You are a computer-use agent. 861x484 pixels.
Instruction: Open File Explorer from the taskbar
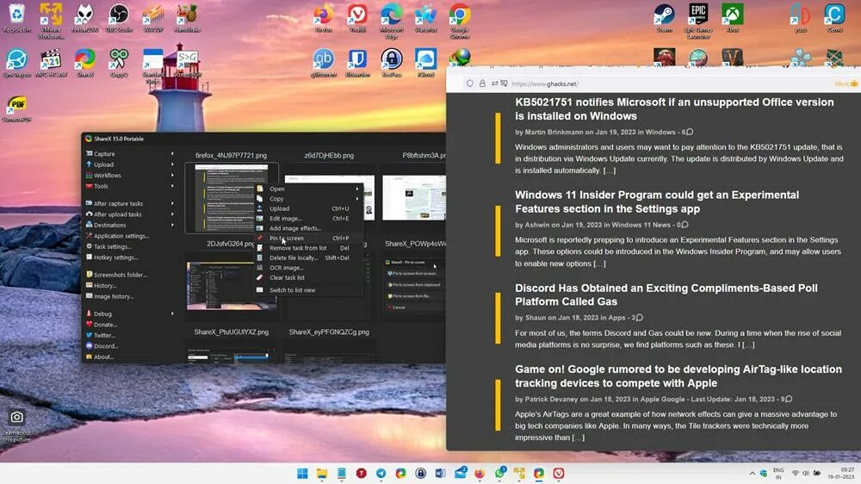click(x=322, y=474)
